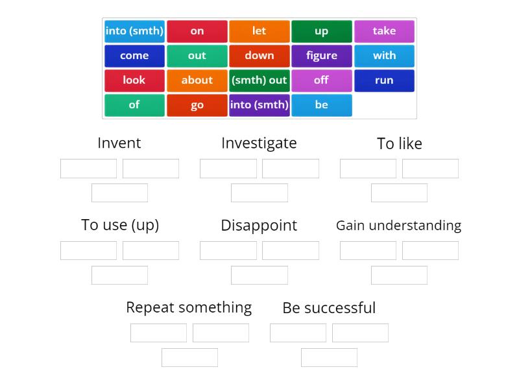Click the red "on" tile

[x=197, y=30]
